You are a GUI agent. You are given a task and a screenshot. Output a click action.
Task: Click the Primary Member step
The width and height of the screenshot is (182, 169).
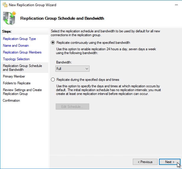[14, 76]
